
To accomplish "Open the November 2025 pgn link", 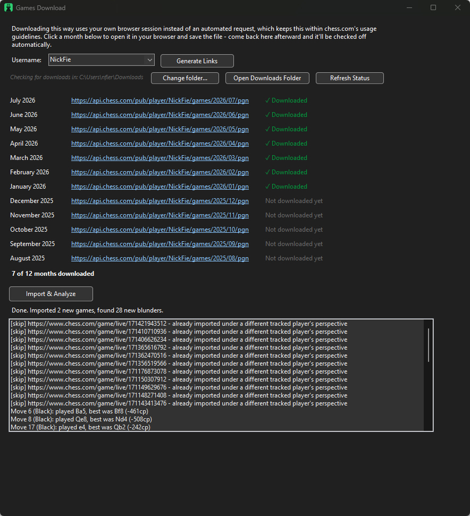I will tap(160, 215).
